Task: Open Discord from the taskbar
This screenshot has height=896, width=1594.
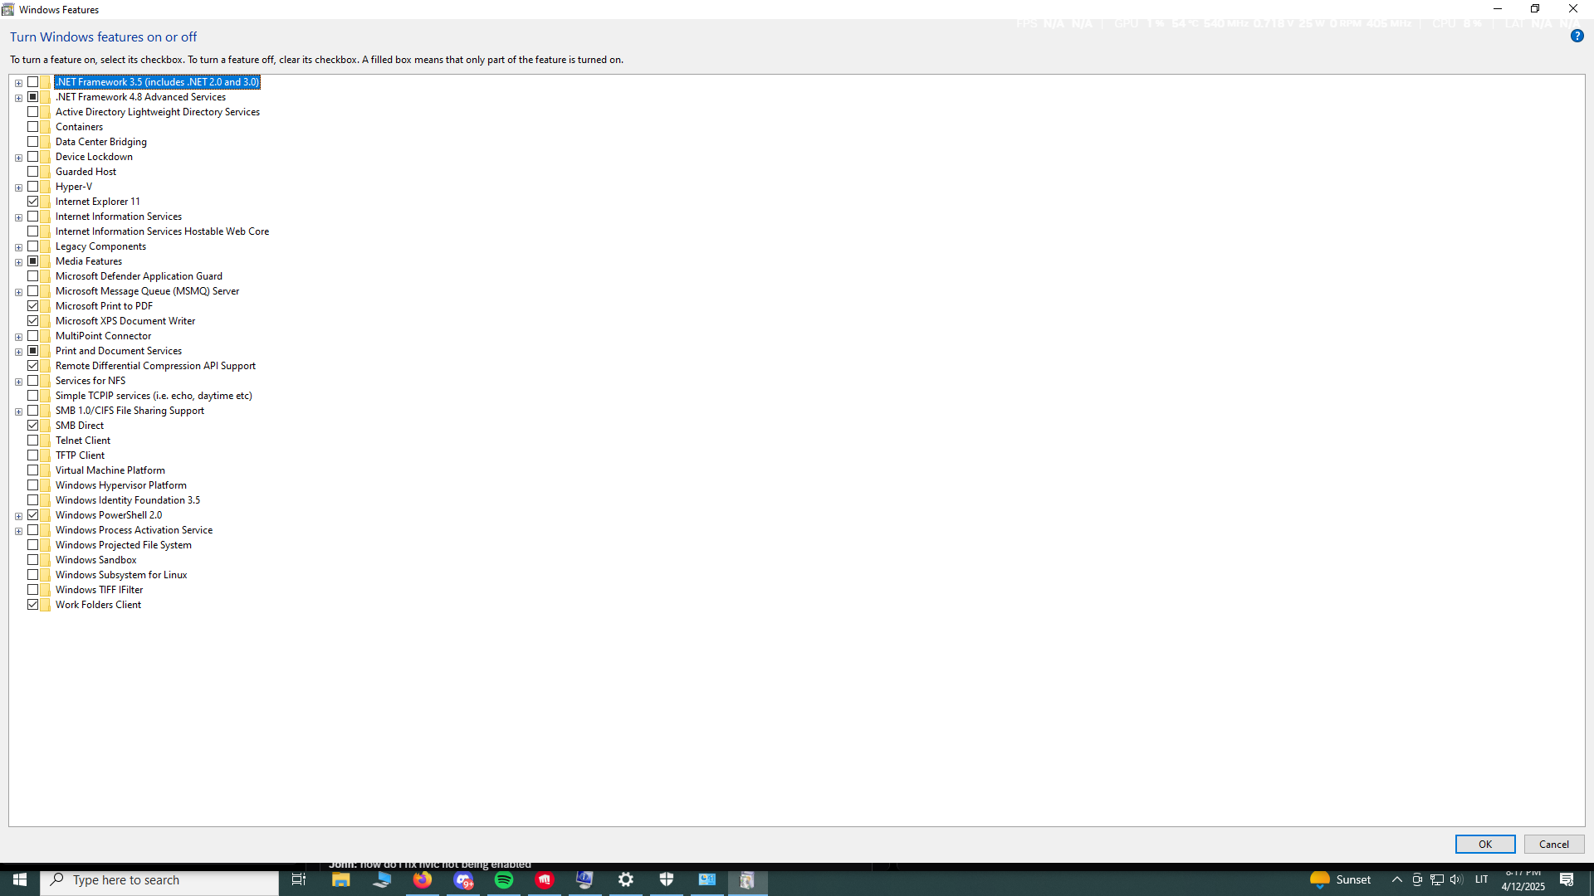Action: tap(463, 880)
